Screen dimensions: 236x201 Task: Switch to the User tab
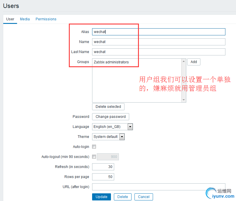click(x=10, y=19)
